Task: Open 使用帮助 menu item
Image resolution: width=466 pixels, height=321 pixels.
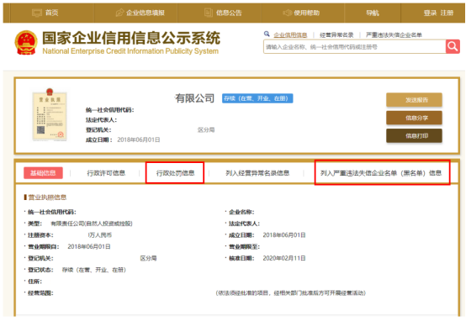Action: coord(307,13)
